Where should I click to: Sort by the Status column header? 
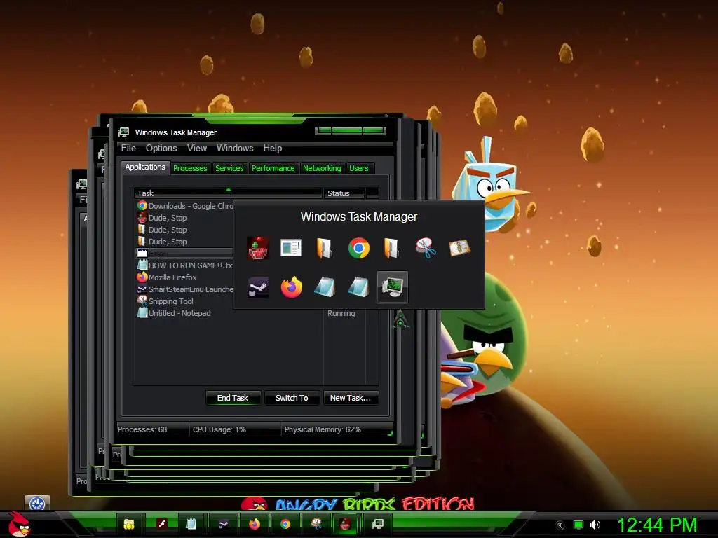(x=344, y=193)
